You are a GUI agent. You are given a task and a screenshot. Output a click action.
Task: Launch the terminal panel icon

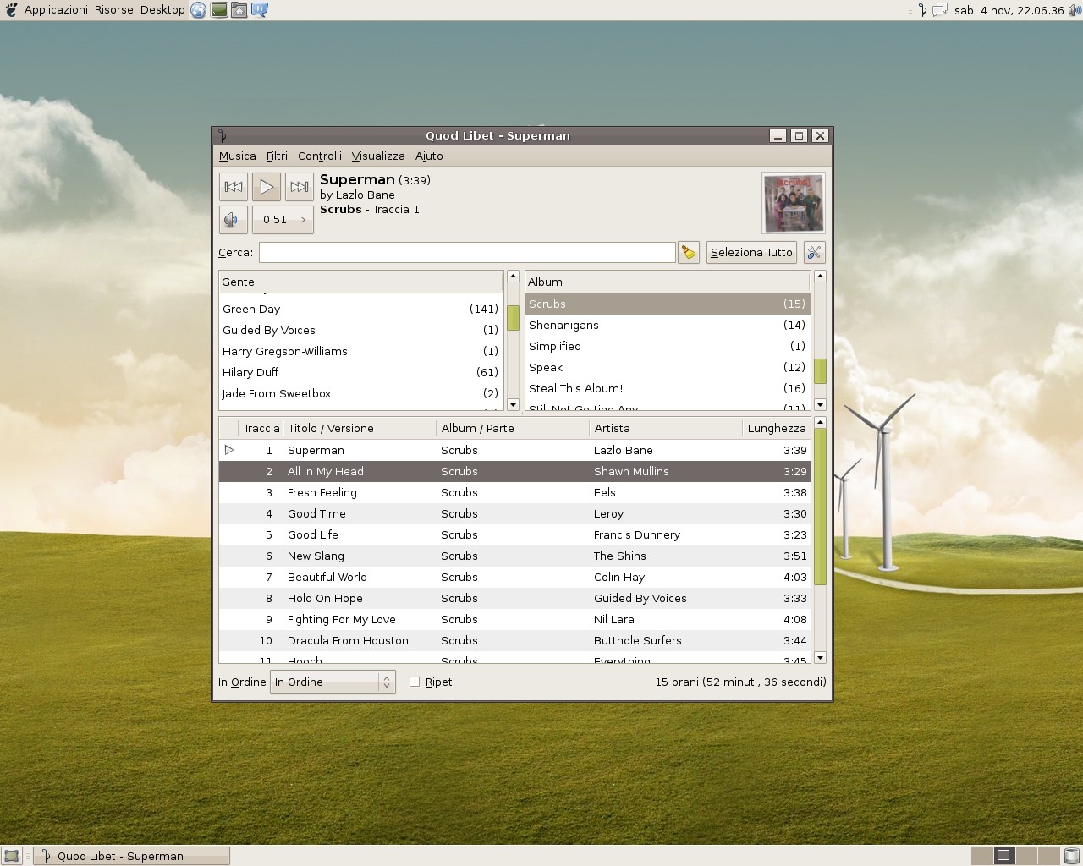[219, 10]
